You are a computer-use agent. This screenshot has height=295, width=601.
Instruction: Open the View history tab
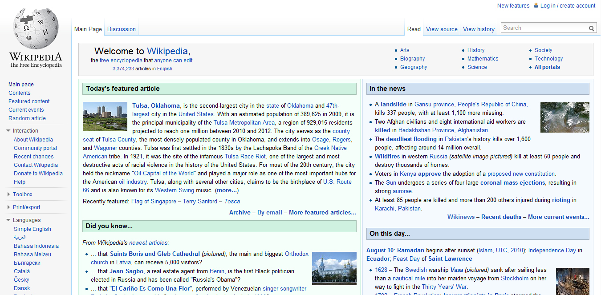point(479,29)
